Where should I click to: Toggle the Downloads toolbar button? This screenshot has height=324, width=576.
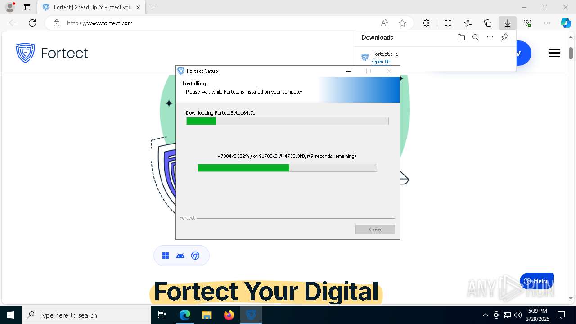508,23
